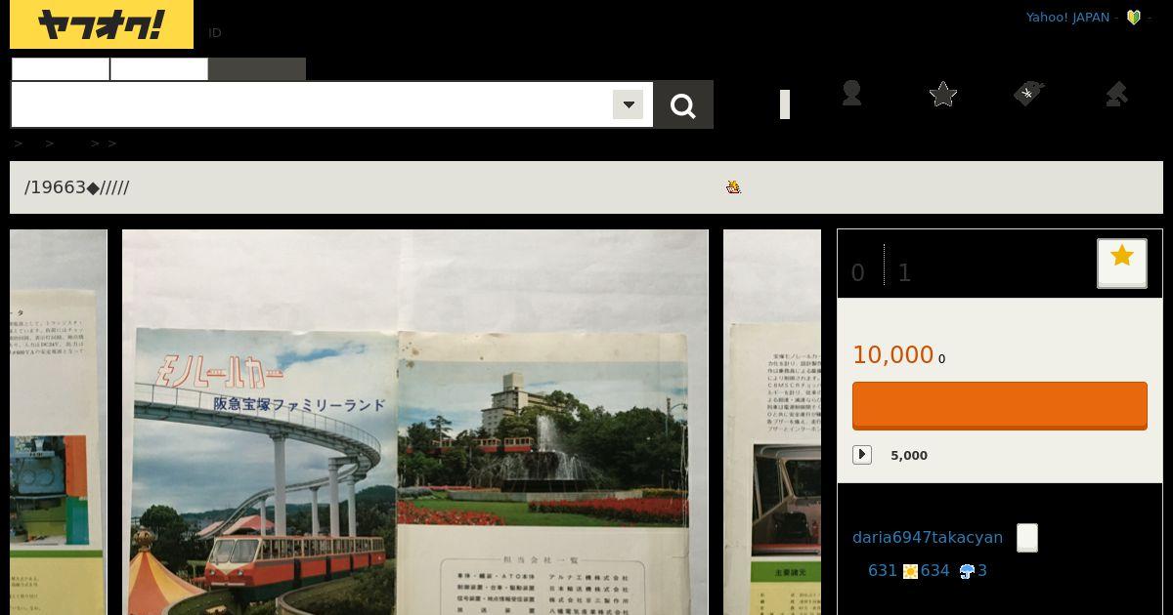The height and width of the screenshot is (615, 1173).
Task: Click the ID label beside logo
Action: (215, 33)
